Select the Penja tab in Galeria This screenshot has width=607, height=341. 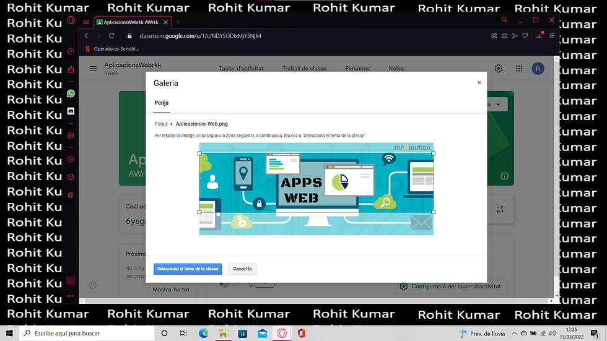pos(162,103)
